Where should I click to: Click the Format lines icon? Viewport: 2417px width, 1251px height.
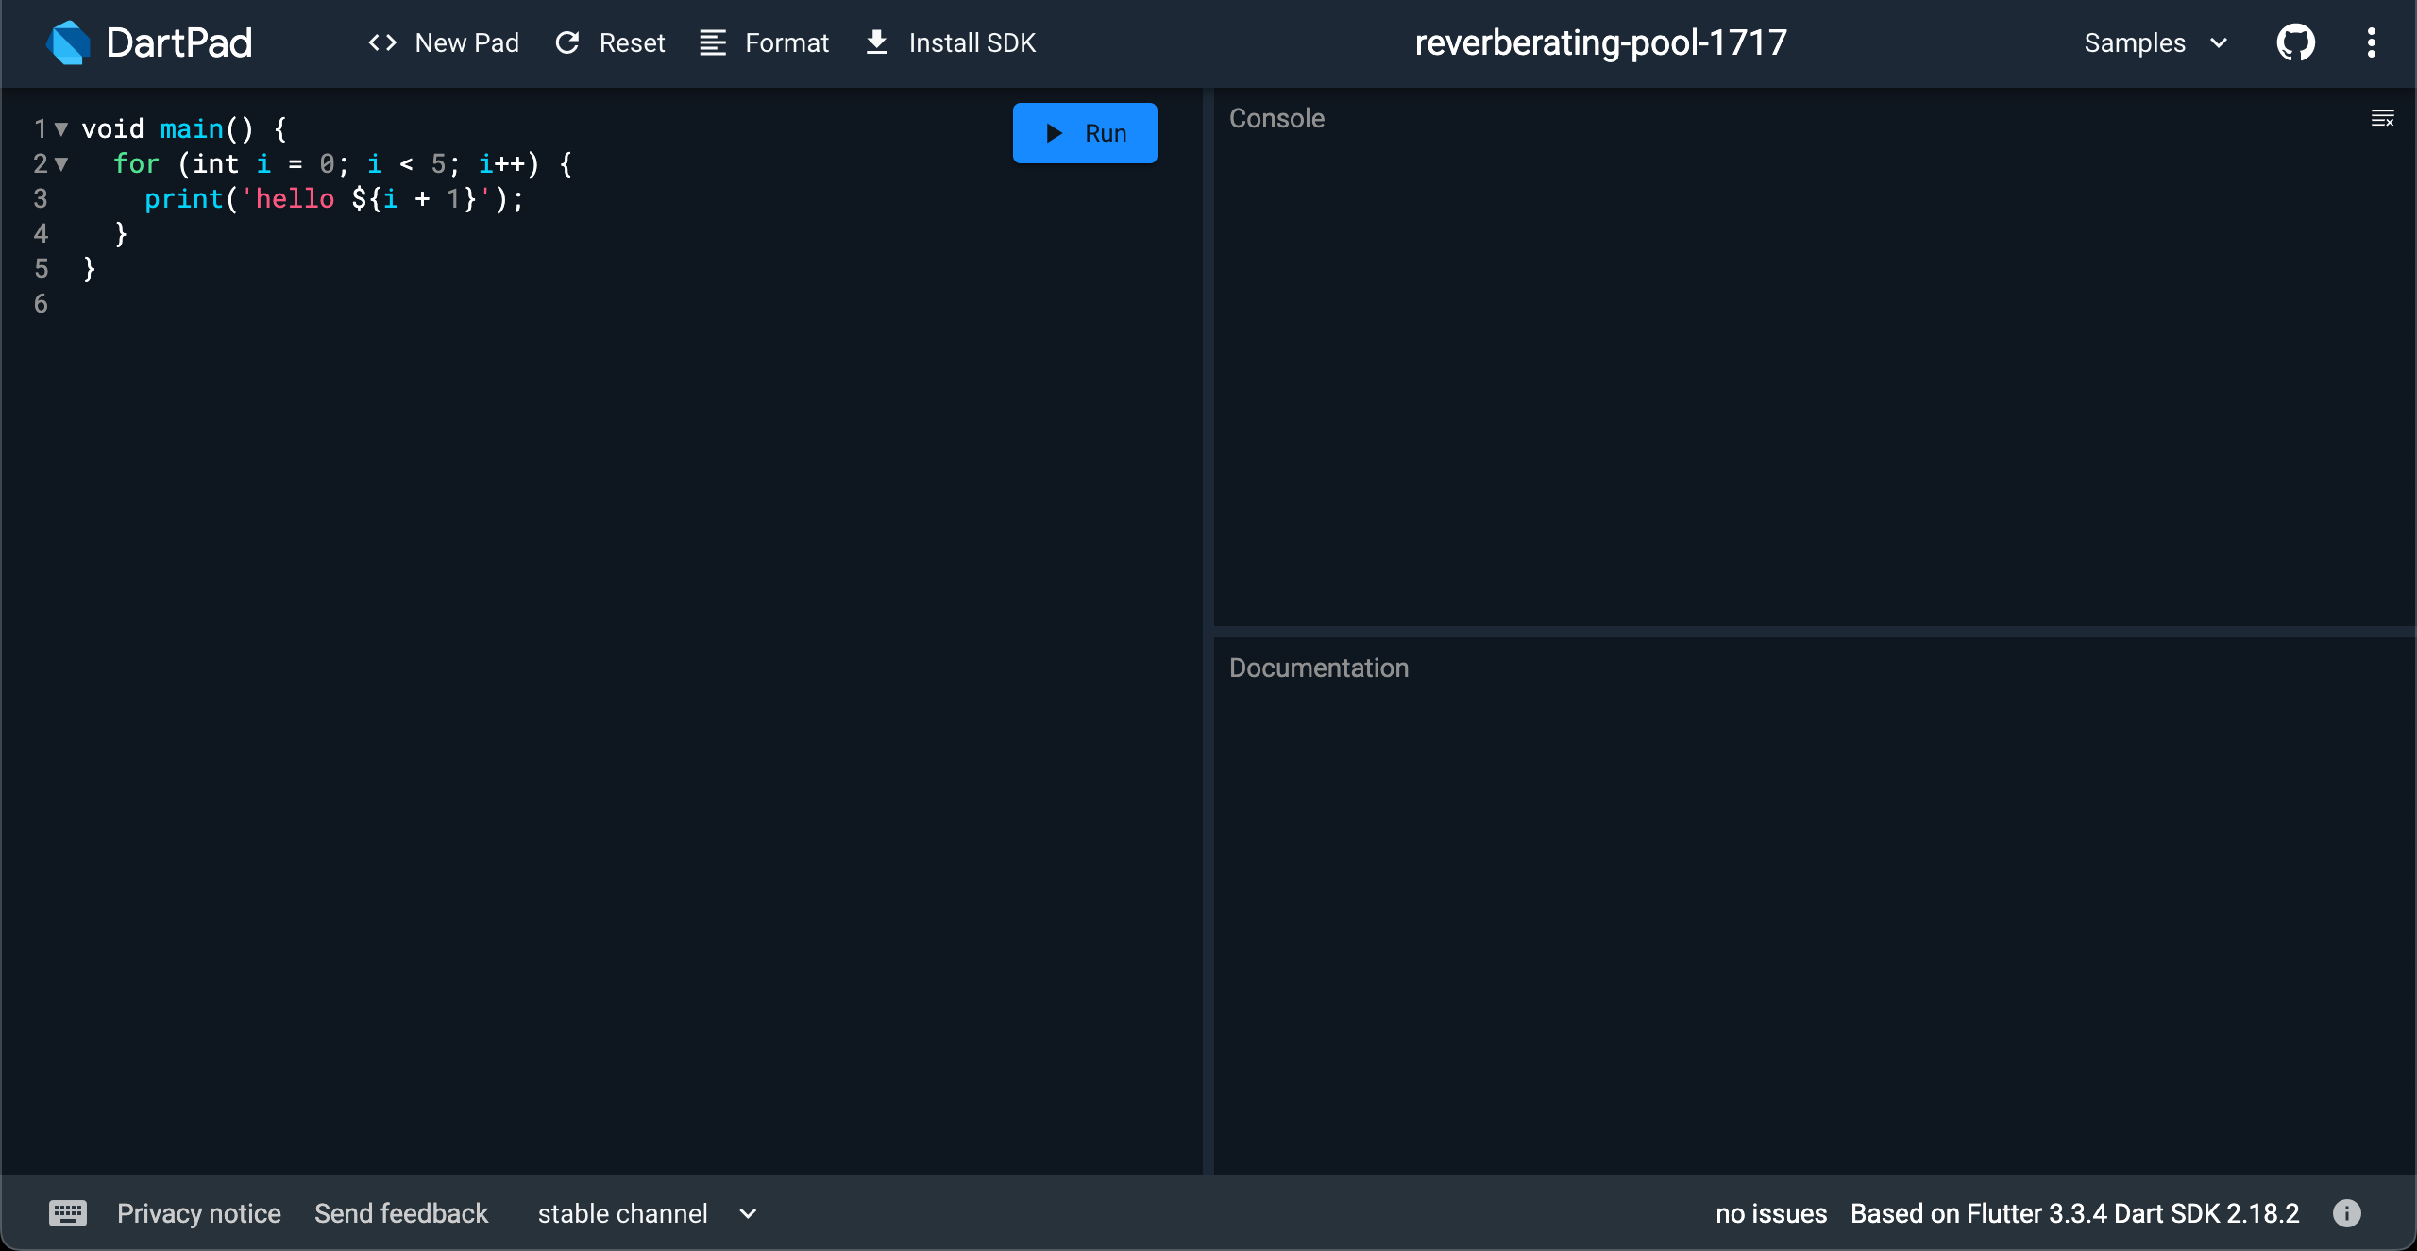(713, 42)
